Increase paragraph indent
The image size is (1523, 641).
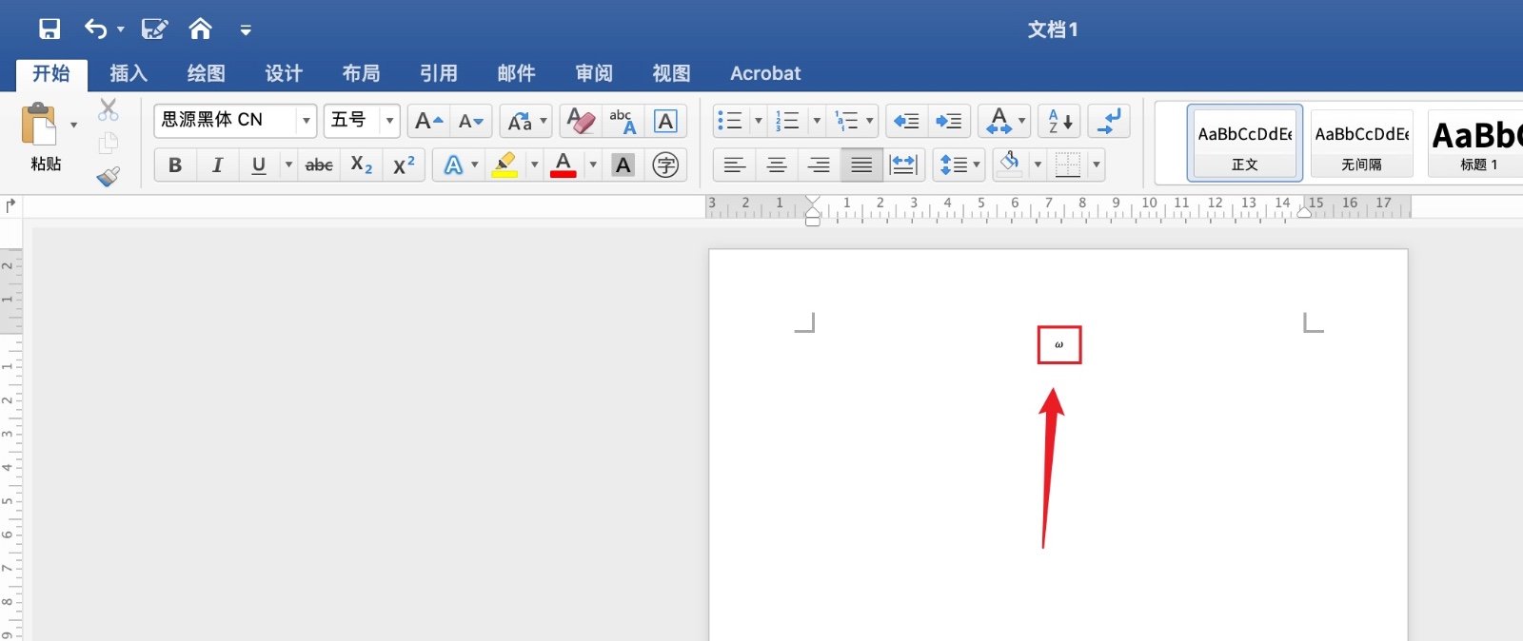pos(949,121)
